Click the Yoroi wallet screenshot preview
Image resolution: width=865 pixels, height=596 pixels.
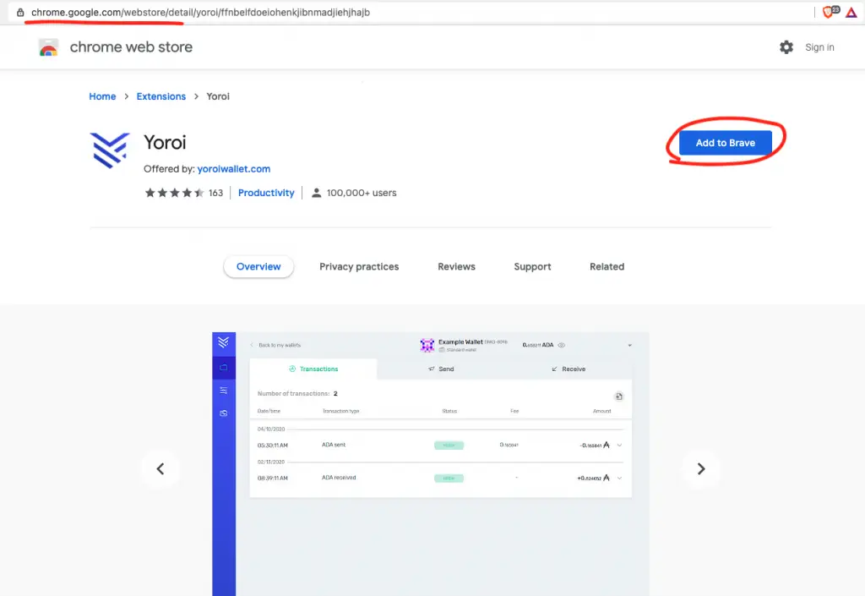430,463
